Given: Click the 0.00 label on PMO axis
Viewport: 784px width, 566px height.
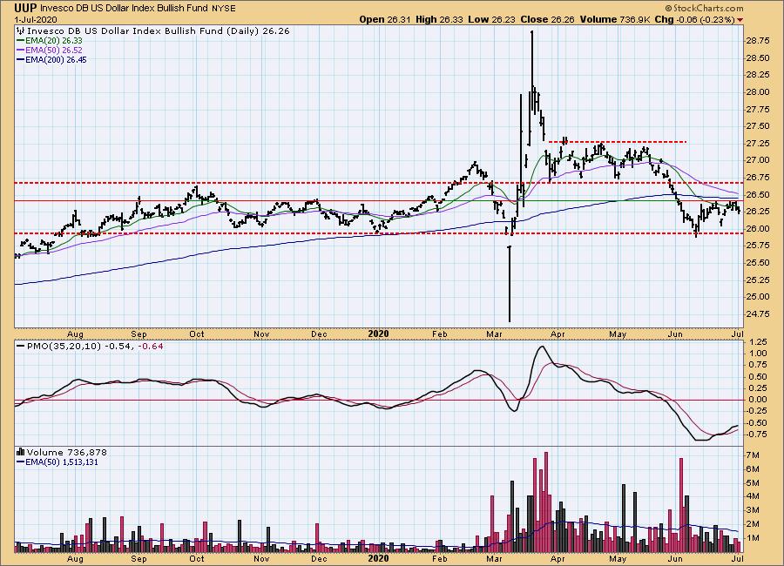Looking at the screenshot, I should point(759,400).
